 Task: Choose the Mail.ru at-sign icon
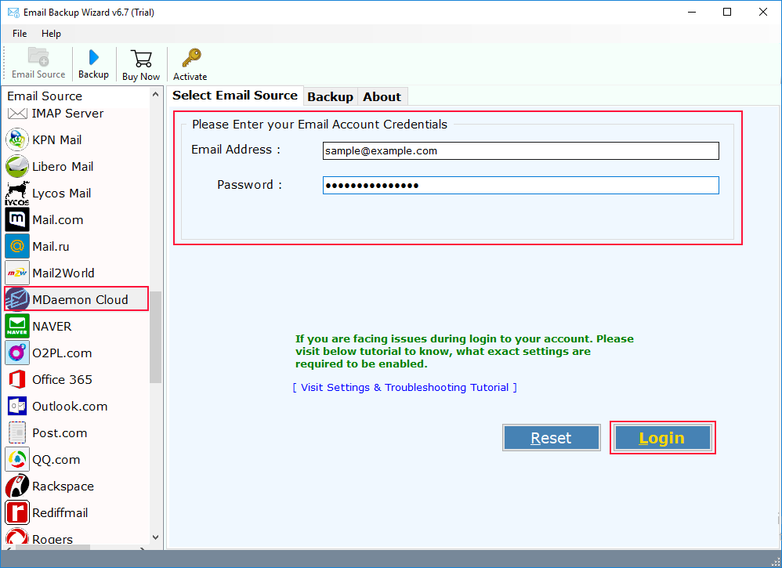[17, 246]
